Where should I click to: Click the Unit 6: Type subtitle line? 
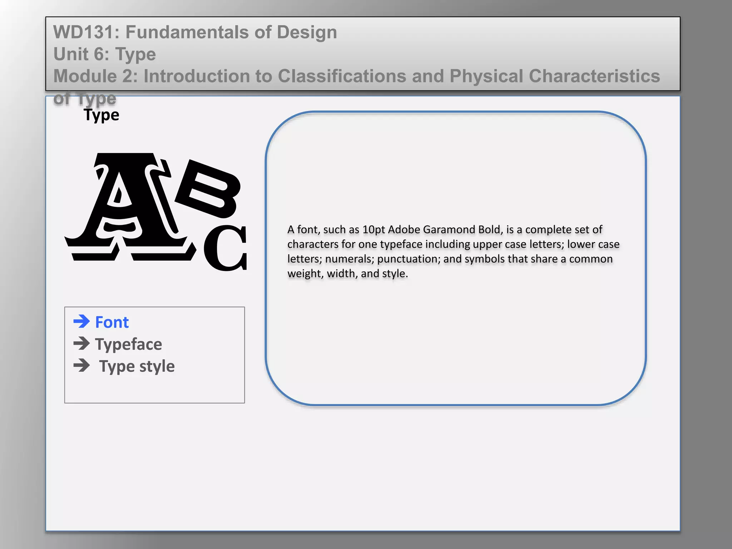104,54
